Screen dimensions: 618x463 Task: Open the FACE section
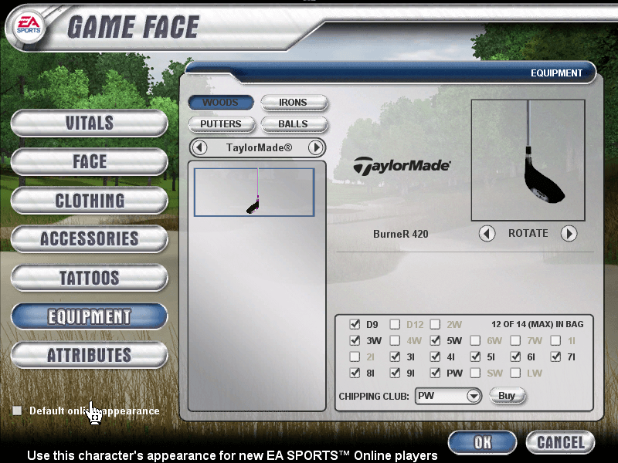coord(90,161)
